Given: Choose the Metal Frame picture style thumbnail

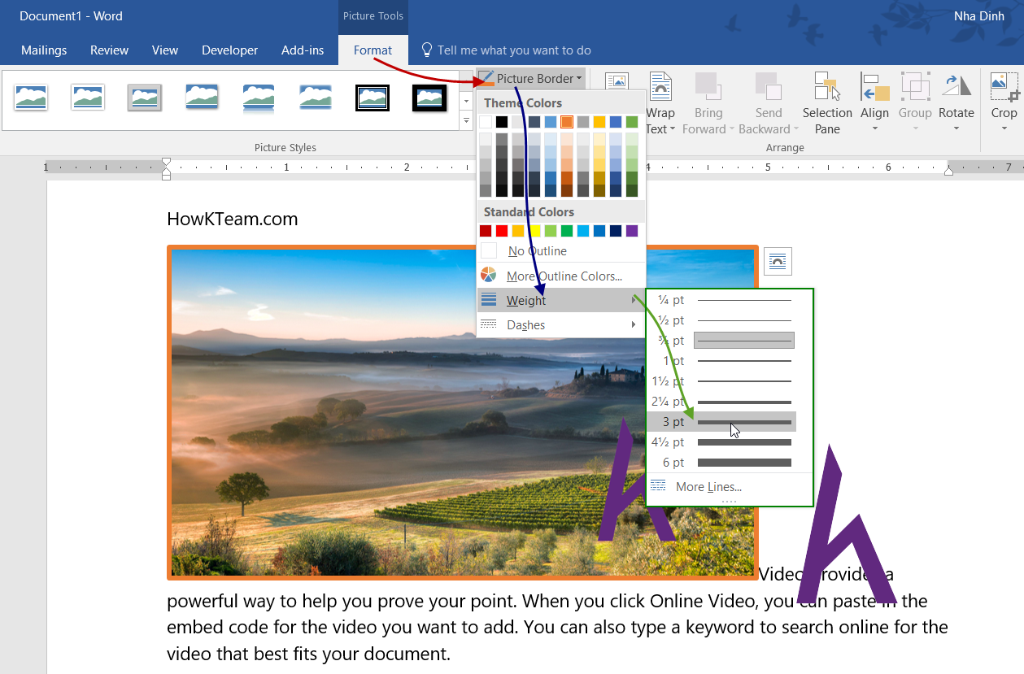Looking at the screenshot, I should [x=145, y=98].
